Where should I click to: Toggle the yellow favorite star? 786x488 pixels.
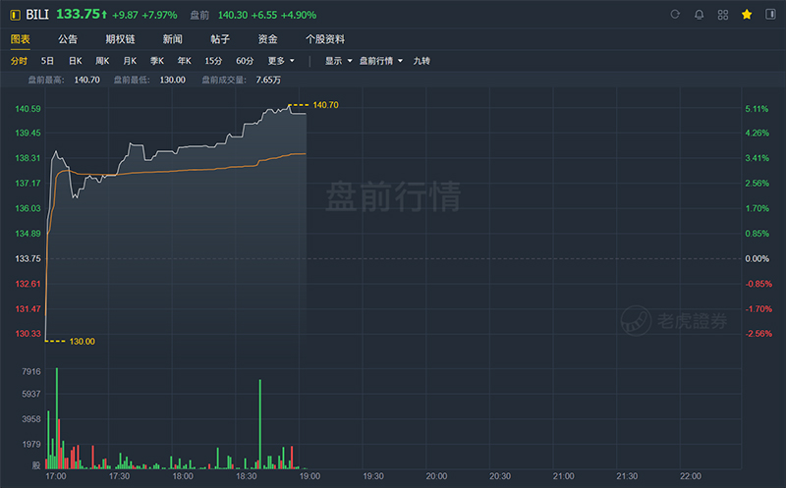coord(747,15)
